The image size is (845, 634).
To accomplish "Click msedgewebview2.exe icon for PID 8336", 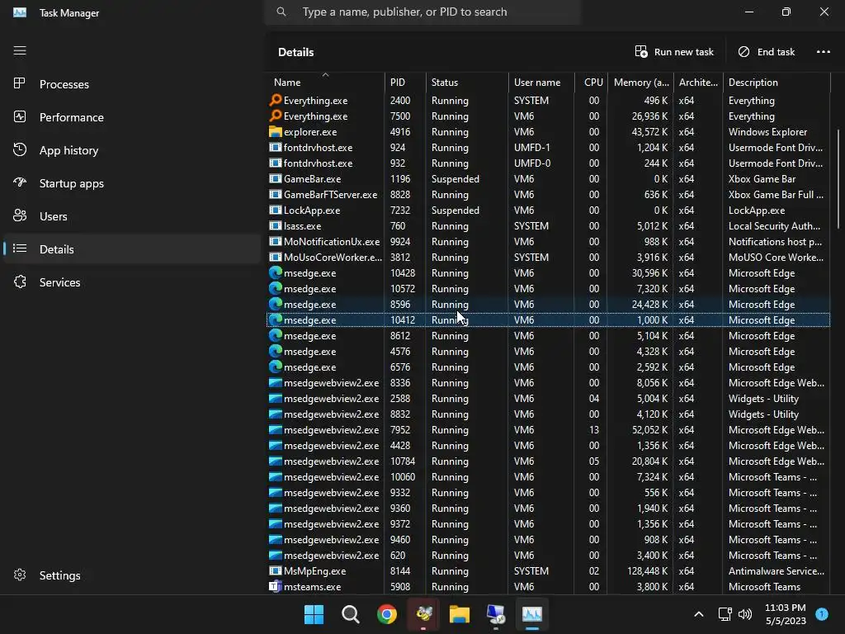I will point(276,383).
